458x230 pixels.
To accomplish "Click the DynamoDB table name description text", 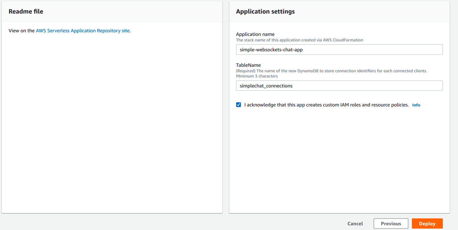I will (x=331, y=71).
